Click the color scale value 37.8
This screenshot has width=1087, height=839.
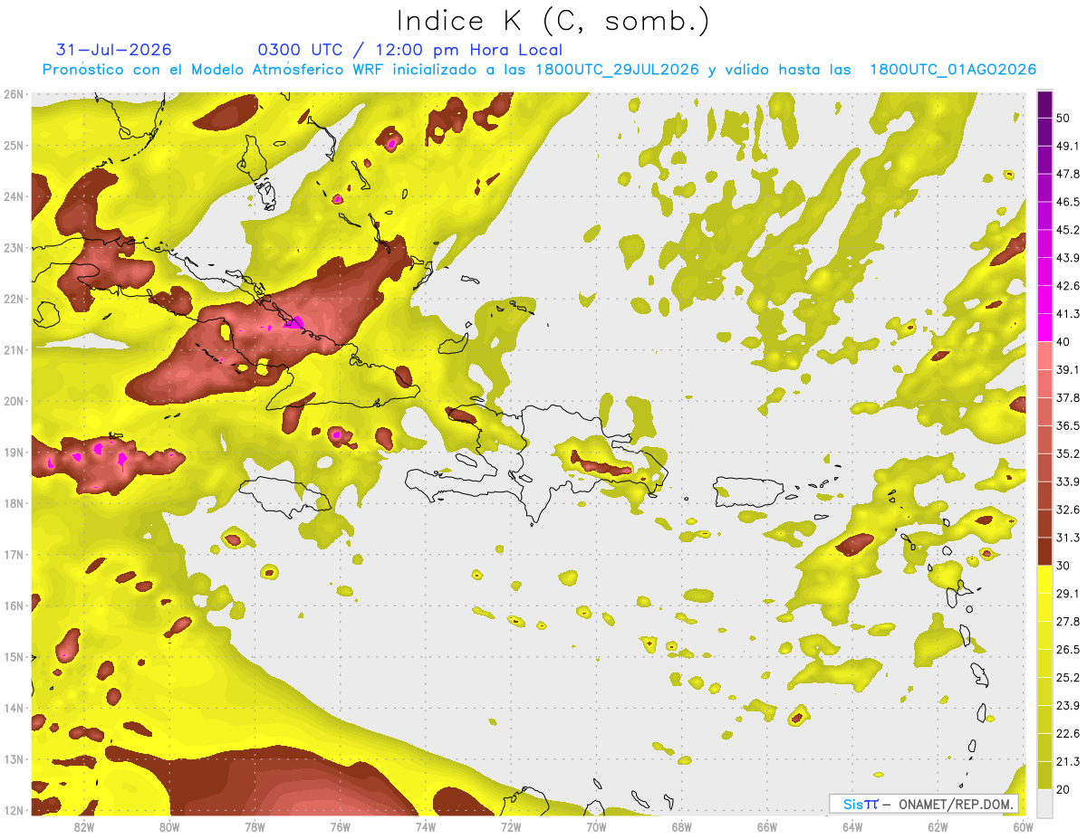(1069, 398)
